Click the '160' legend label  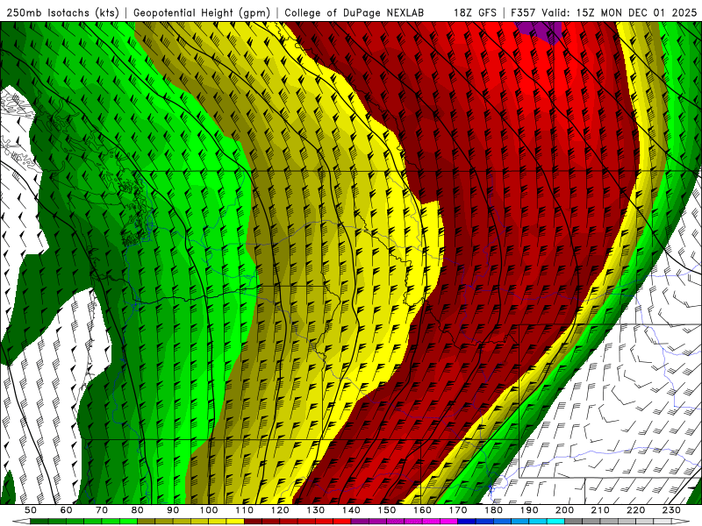422,510
